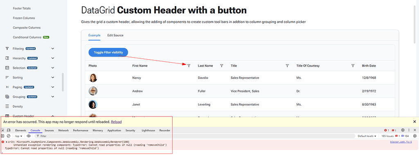Click the '8/30/1983' birth date cell

369,104
